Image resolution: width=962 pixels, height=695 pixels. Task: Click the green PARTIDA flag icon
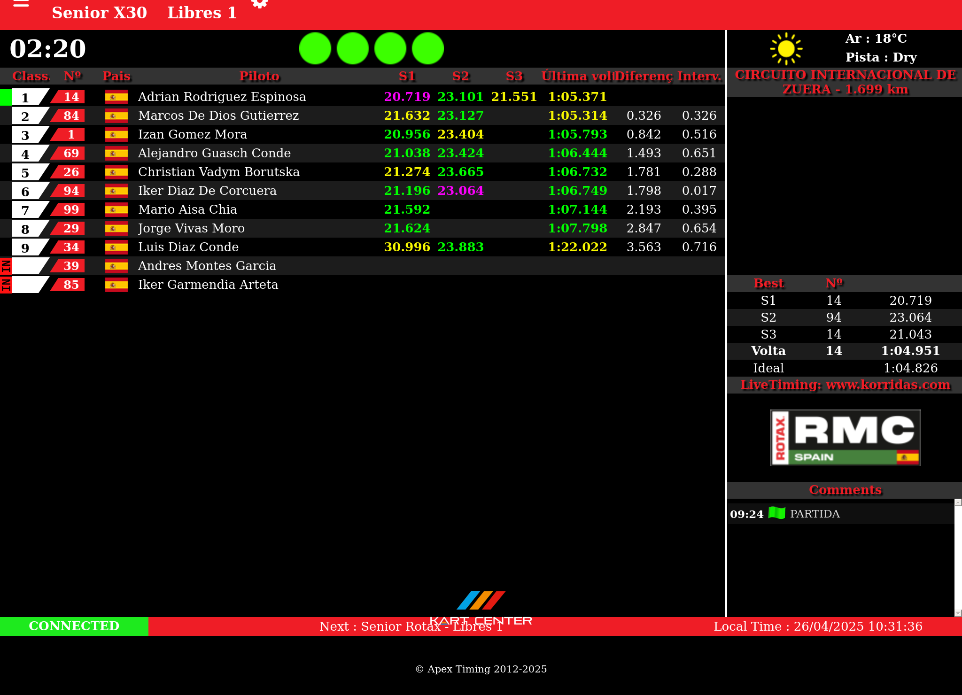777,513
